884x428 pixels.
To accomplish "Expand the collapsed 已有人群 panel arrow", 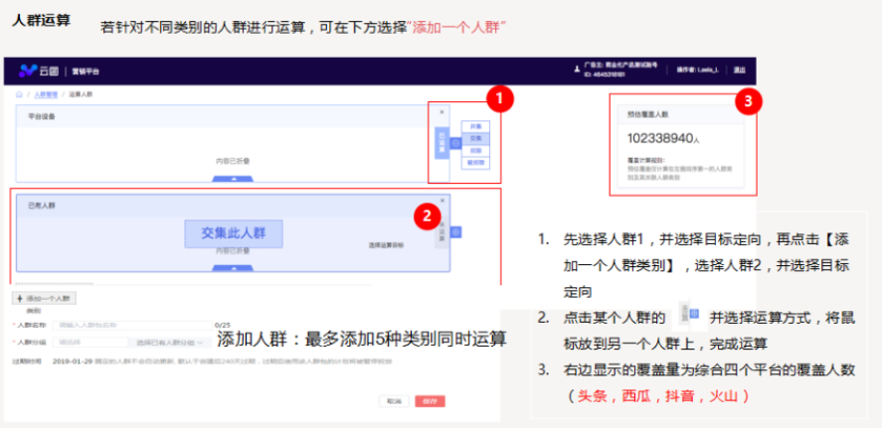I will [233, 268].
